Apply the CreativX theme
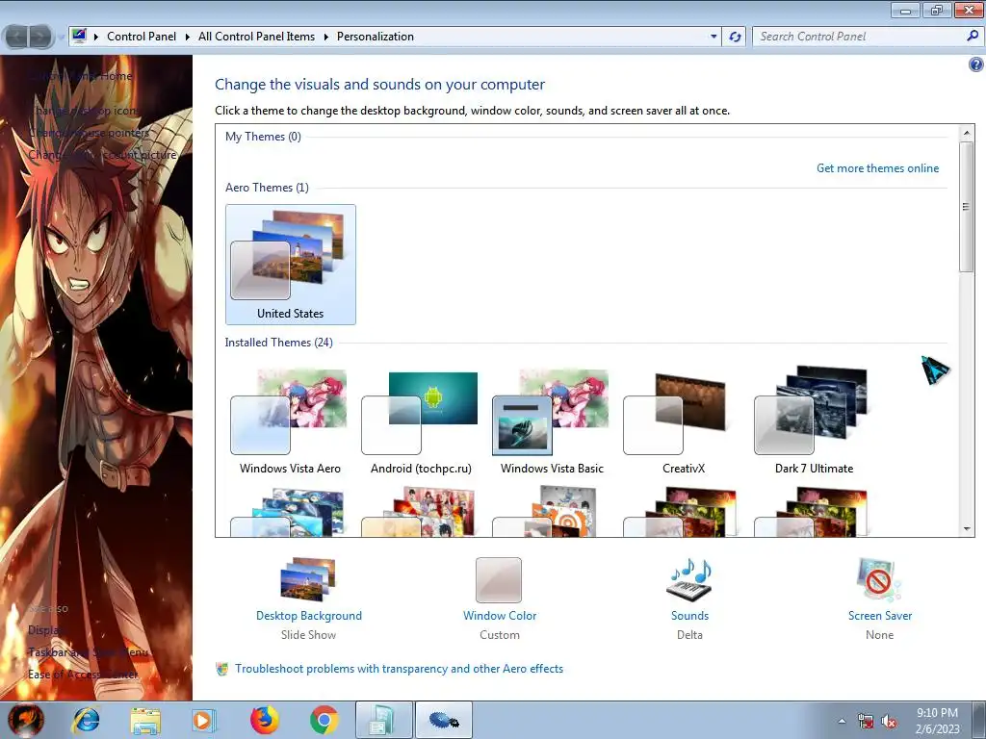 point(683,421)
